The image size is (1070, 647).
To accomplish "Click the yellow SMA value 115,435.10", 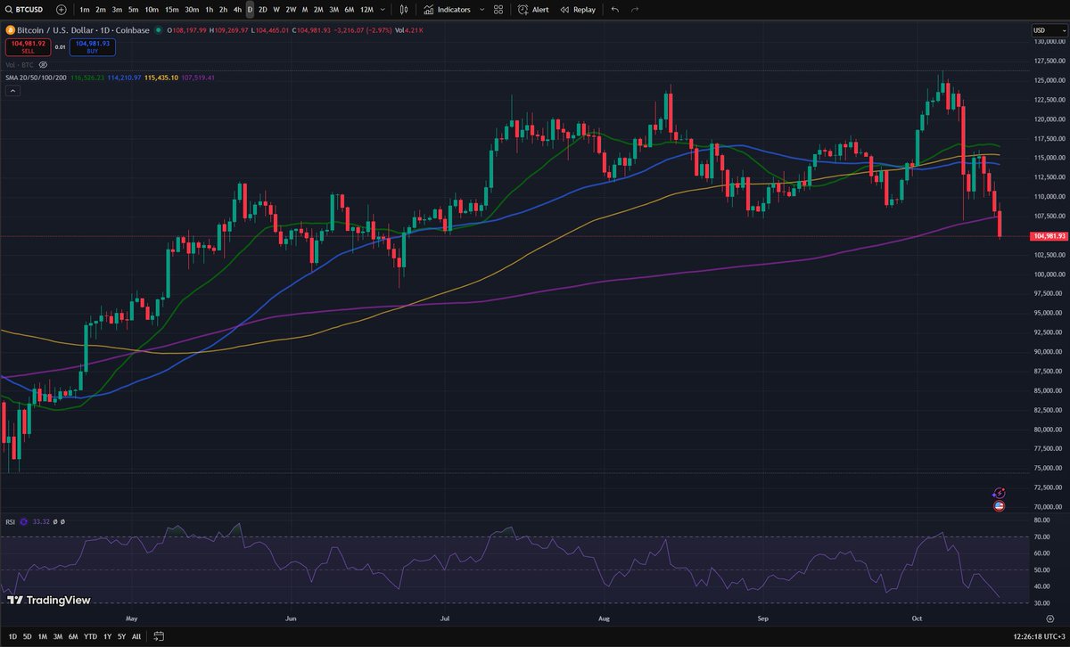I will point(163,78).
